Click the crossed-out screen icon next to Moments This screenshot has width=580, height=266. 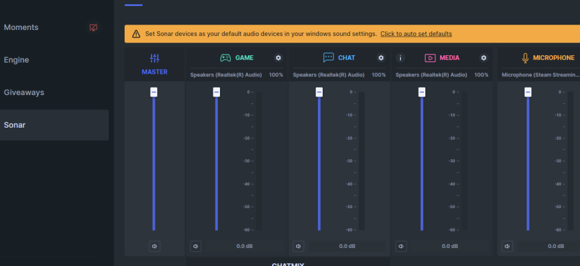(94, 28)
